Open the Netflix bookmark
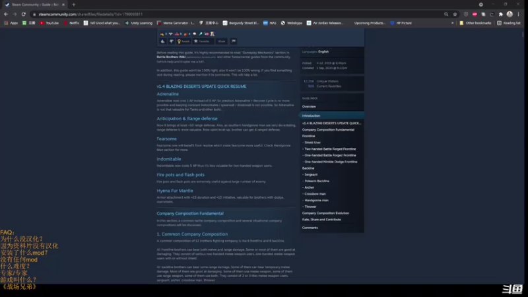The height and width of the screenshot is (297, 528). point(71,23)
